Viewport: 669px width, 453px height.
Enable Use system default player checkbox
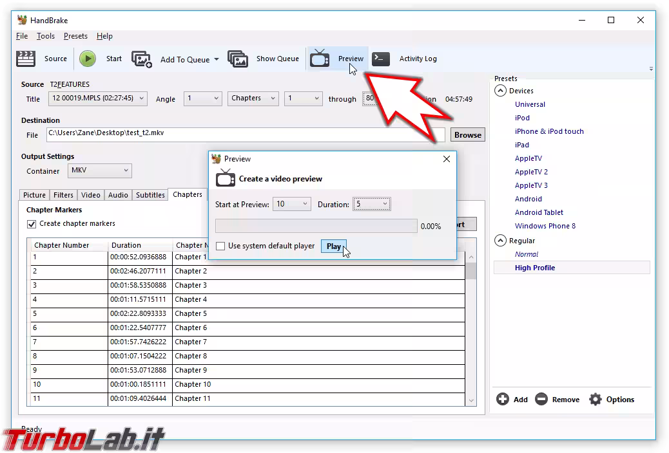(220, 246)
